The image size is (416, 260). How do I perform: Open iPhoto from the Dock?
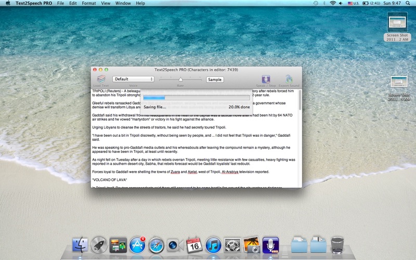252,245
